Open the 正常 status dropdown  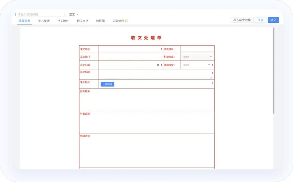(74, 14)
